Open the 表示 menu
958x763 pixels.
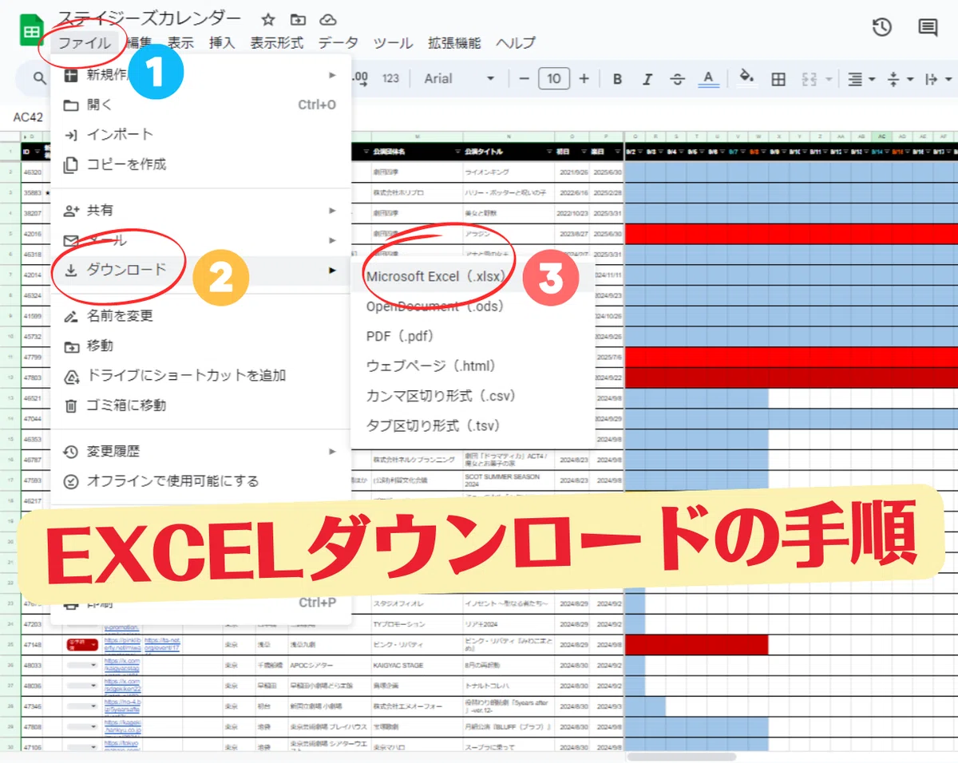point(180,43)
